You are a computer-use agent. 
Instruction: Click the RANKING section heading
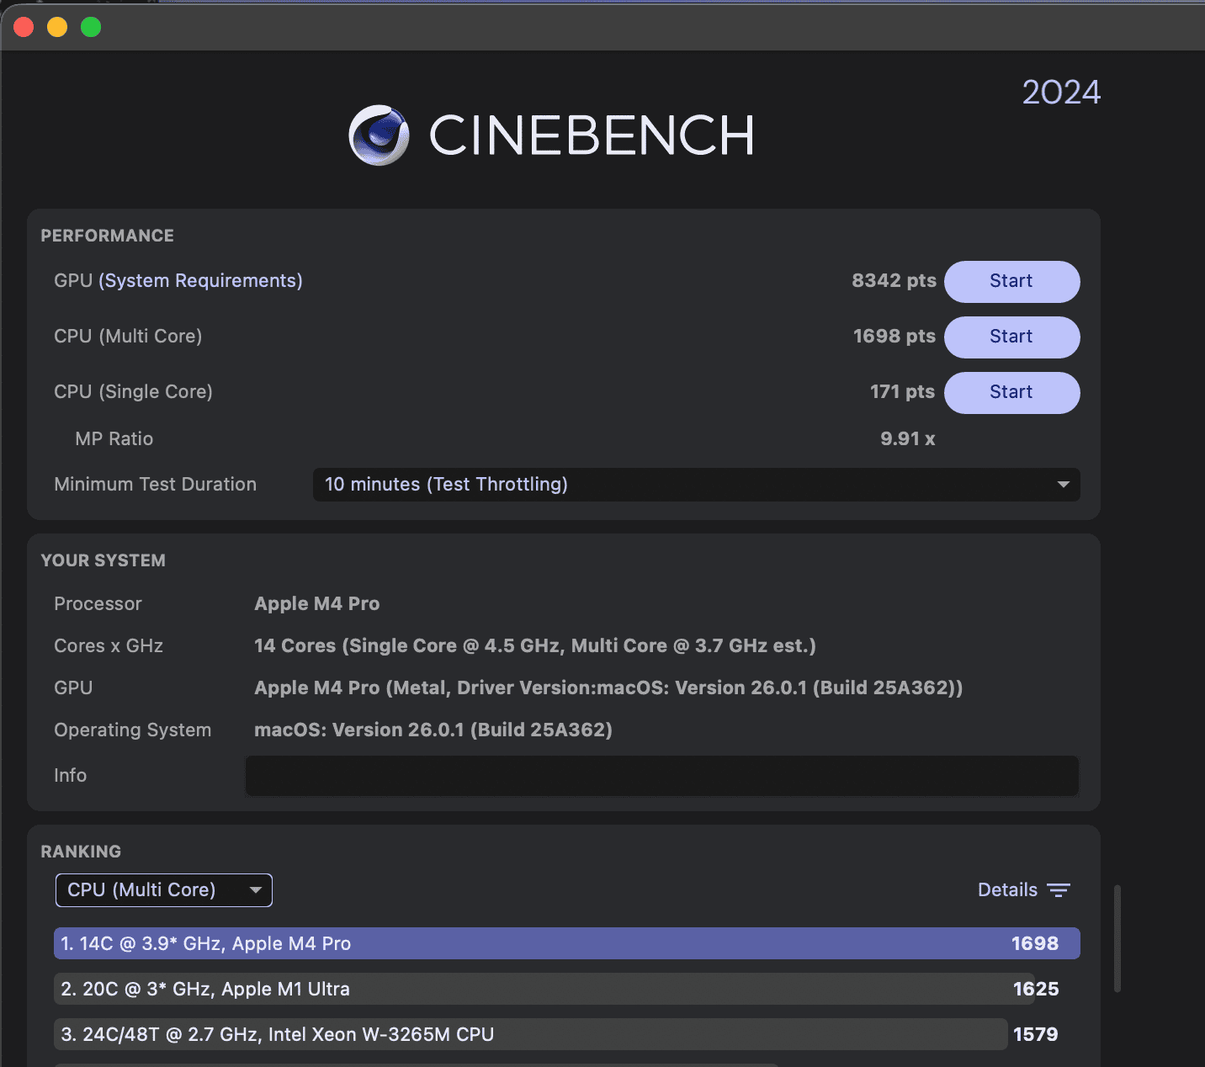click(81, 852)
